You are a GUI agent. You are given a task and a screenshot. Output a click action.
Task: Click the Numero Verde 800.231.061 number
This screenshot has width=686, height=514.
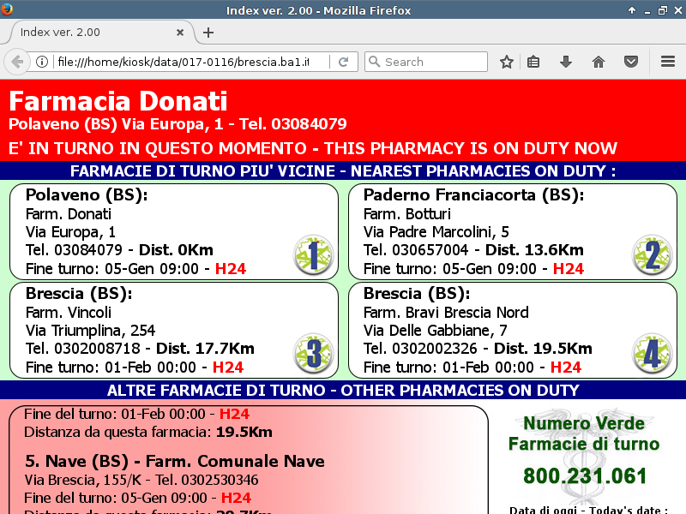584,476
